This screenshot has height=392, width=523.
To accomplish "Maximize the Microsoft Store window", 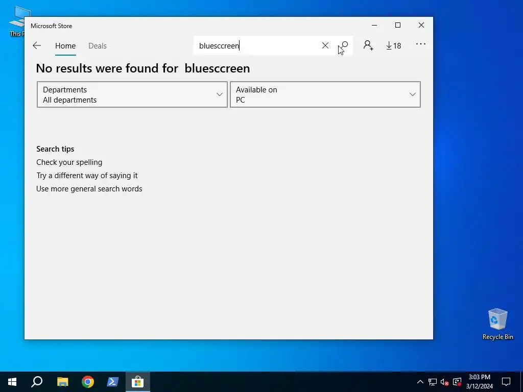I will tap(397, 26).
